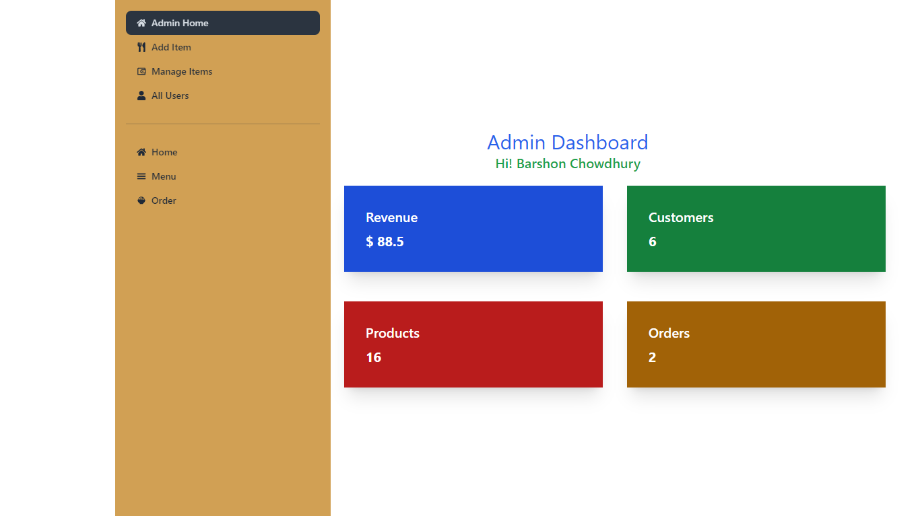
Task: Click the house icon beside the lower Home link
Action: click(x=141, y=152)
